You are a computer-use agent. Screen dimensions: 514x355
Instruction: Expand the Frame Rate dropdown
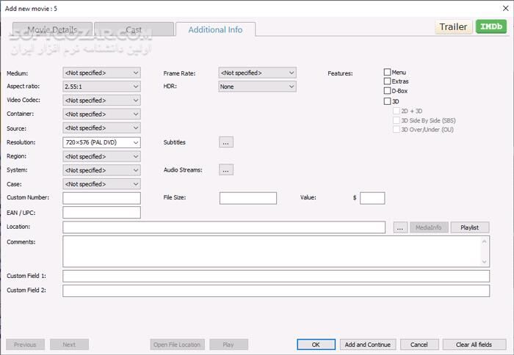(x=257, y=73)
